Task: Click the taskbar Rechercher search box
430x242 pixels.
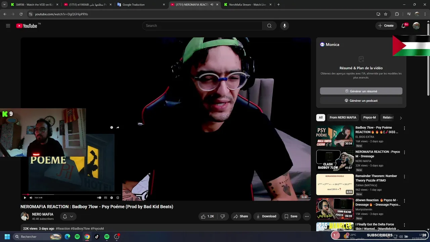Action: pyautogui.click(x=38, y=237)
